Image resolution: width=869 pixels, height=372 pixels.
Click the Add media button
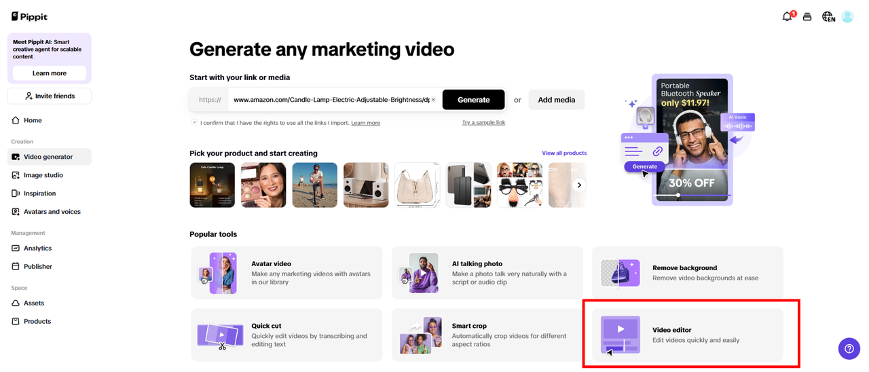click(557, 100)
